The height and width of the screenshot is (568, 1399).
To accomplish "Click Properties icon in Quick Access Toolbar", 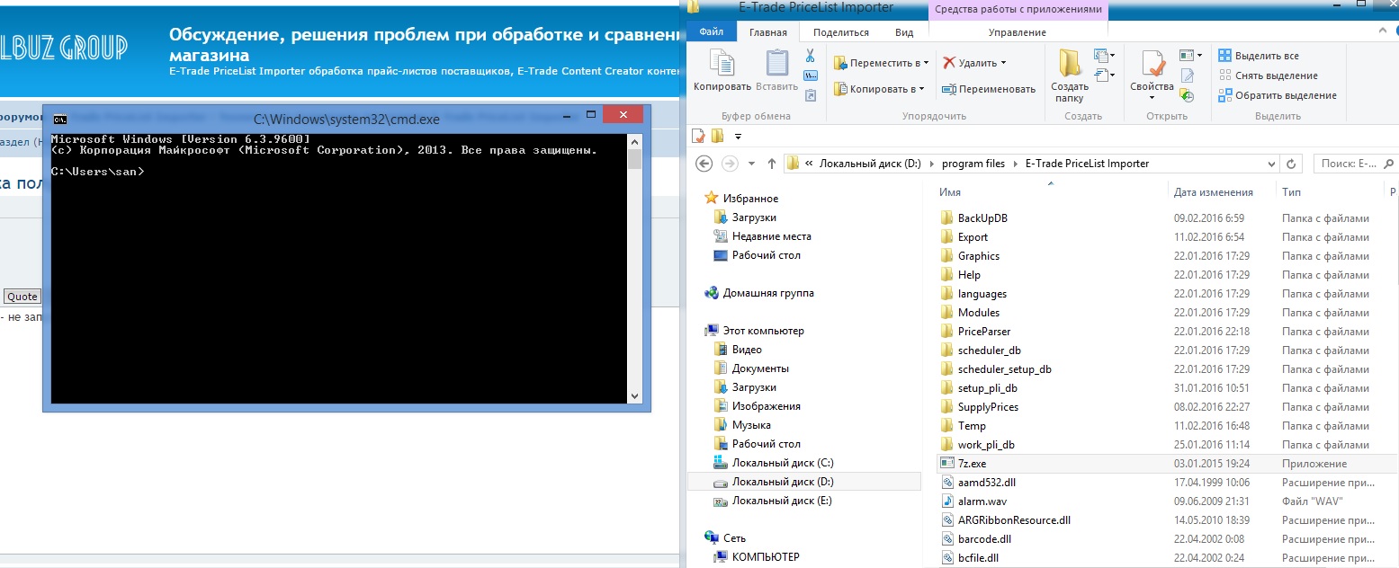I will coord(697,136).
